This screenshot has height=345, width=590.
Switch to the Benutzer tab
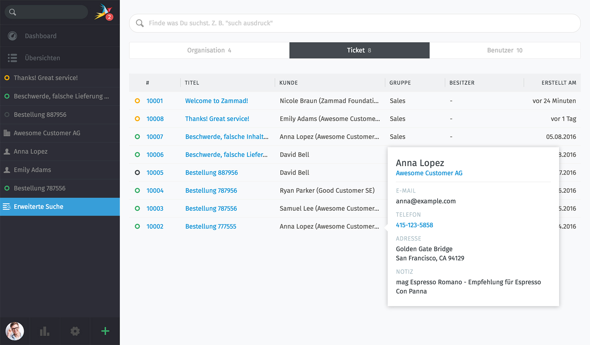[504, 50]
